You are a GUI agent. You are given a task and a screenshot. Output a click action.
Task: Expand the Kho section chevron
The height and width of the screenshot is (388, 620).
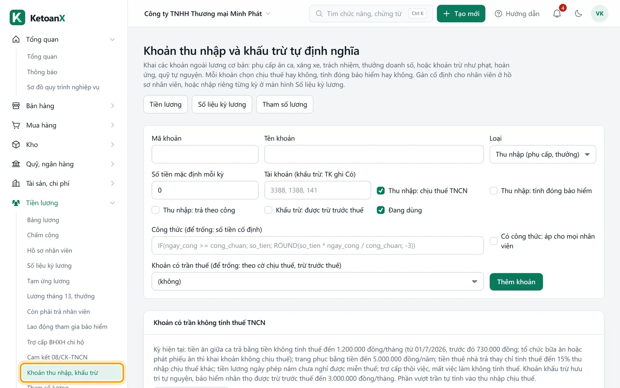pyautogui.click(x=112, y=144)
